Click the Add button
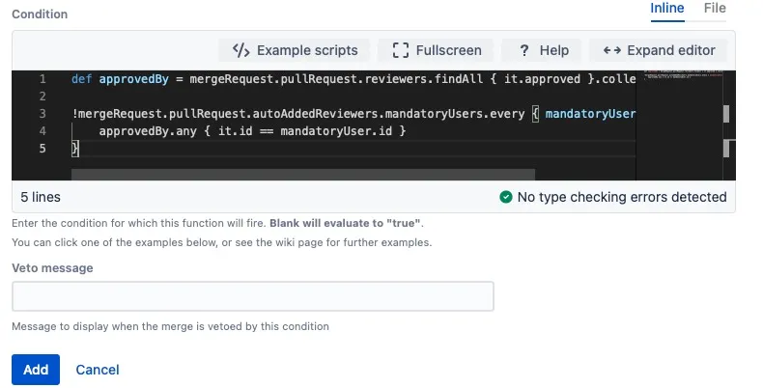 (36, 370)
